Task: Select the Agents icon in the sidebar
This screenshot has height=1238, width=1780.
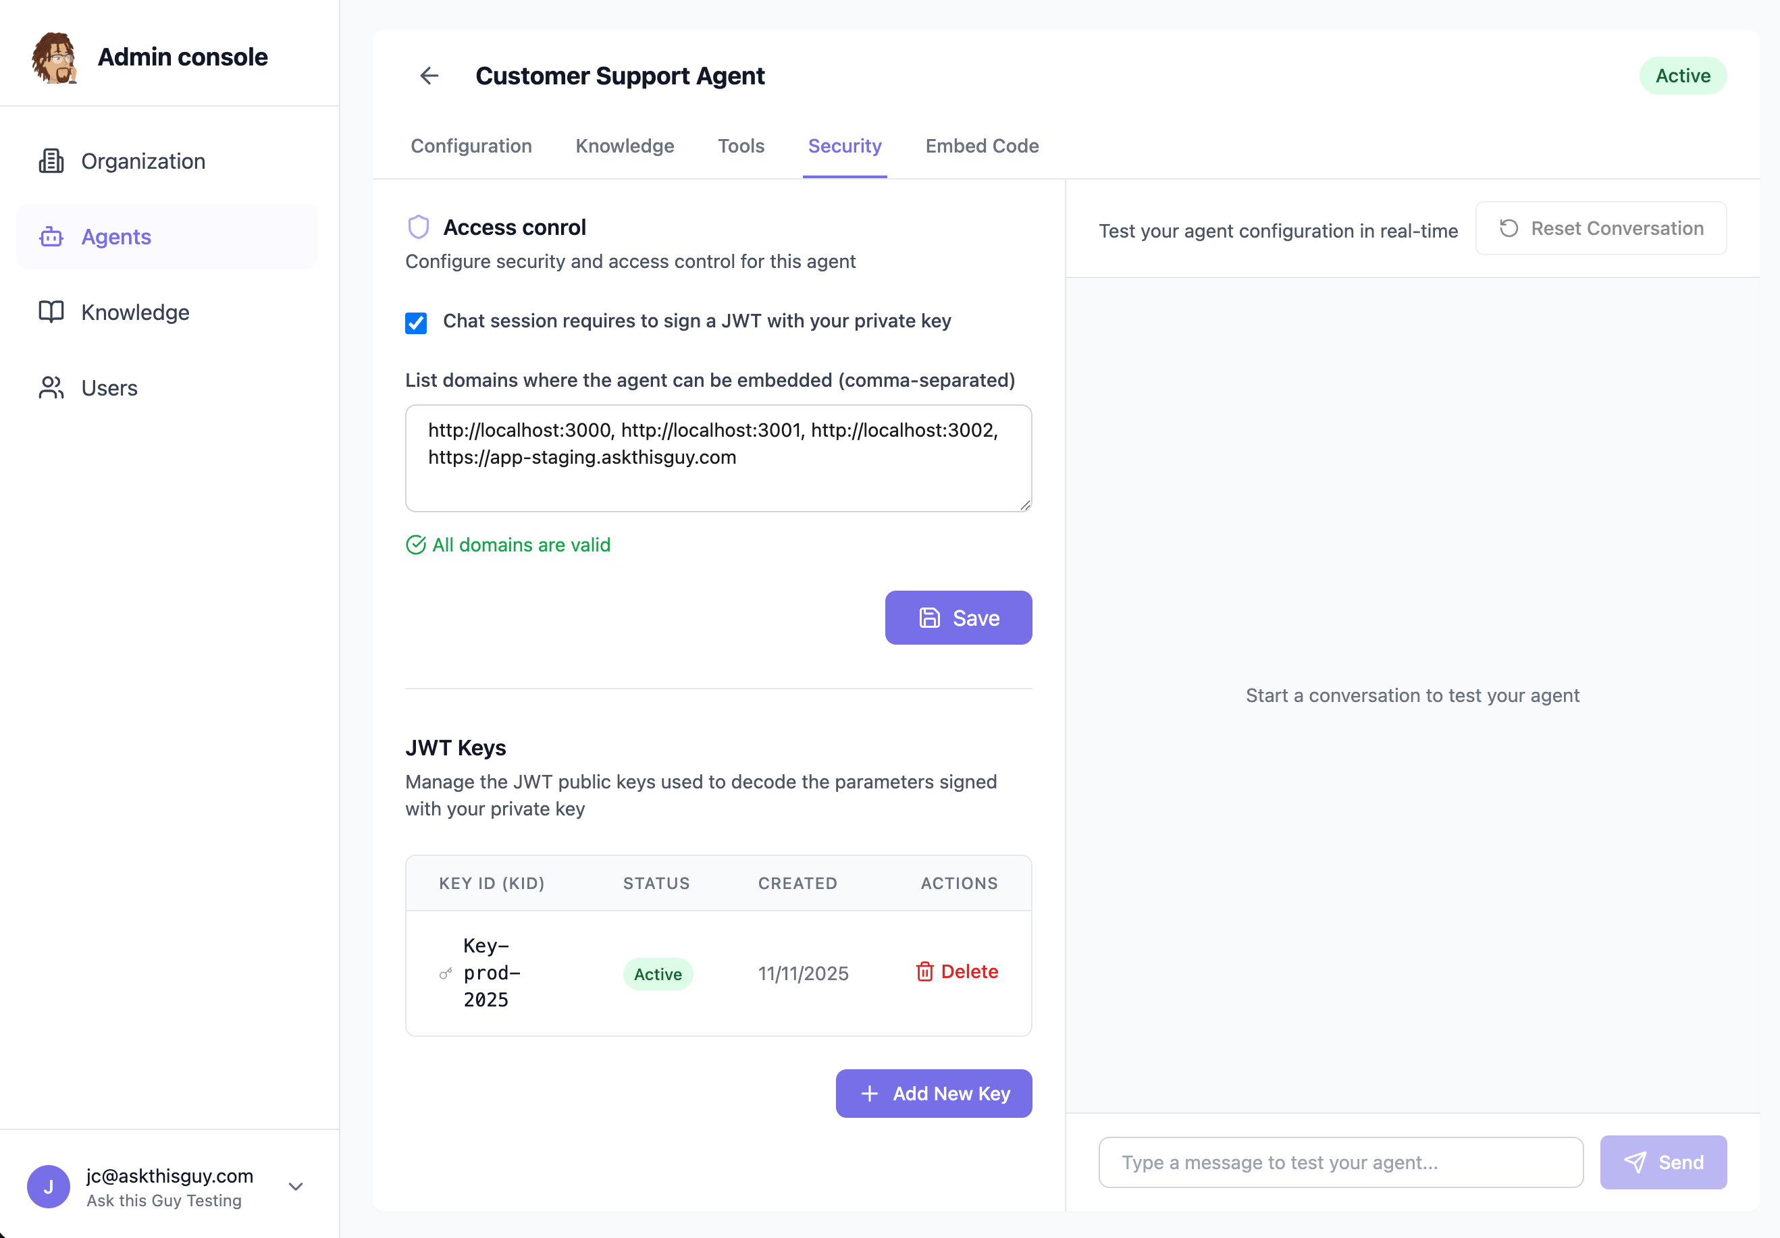Action: (51, 236)
